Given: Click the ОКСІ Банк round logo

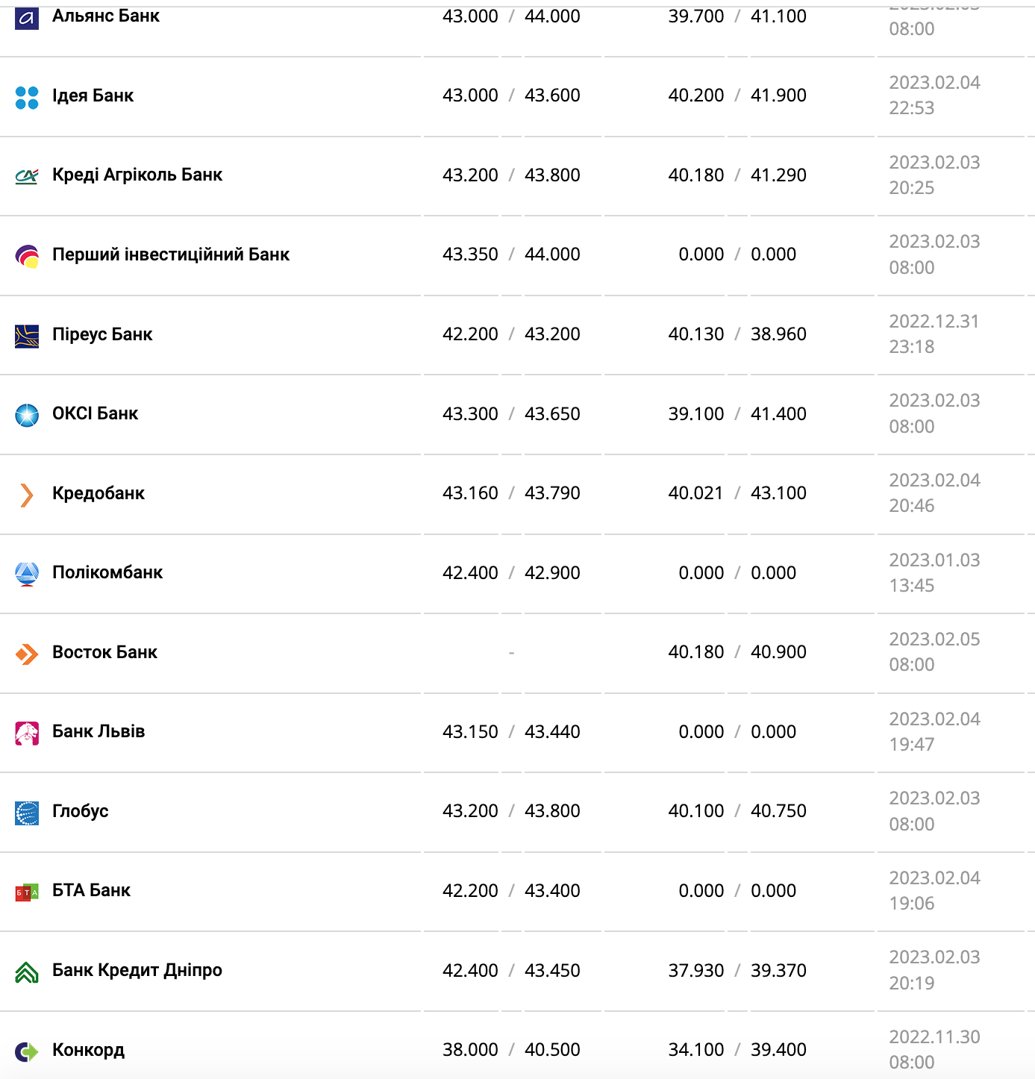Looking at the screenshot, I should click(x=27, y=415).
